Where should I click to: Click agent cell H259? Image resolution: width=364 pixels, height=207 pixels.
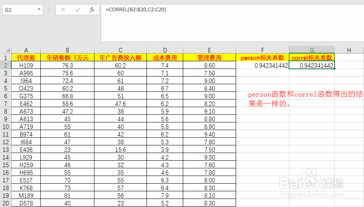[26, 165]
